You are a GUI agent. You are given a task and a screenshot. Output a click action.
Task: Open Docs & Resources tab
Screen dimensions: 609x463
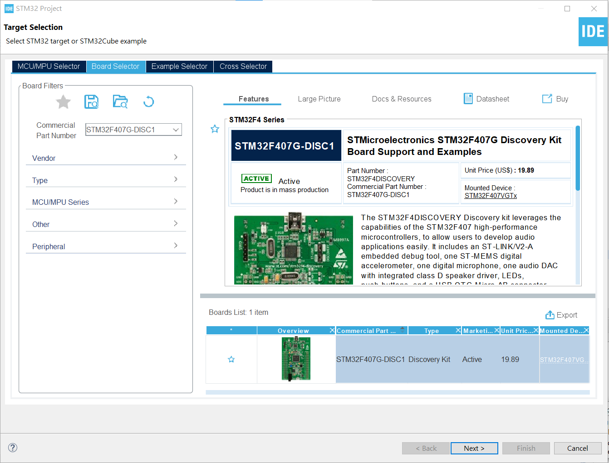tap(402, 99)
